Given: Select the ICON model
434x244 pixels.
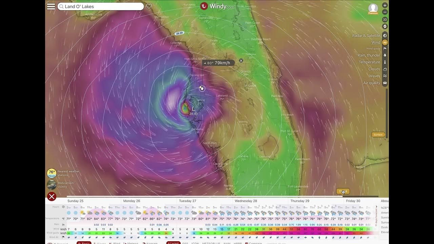Looking at the screenshot, I should pos(195,243).
